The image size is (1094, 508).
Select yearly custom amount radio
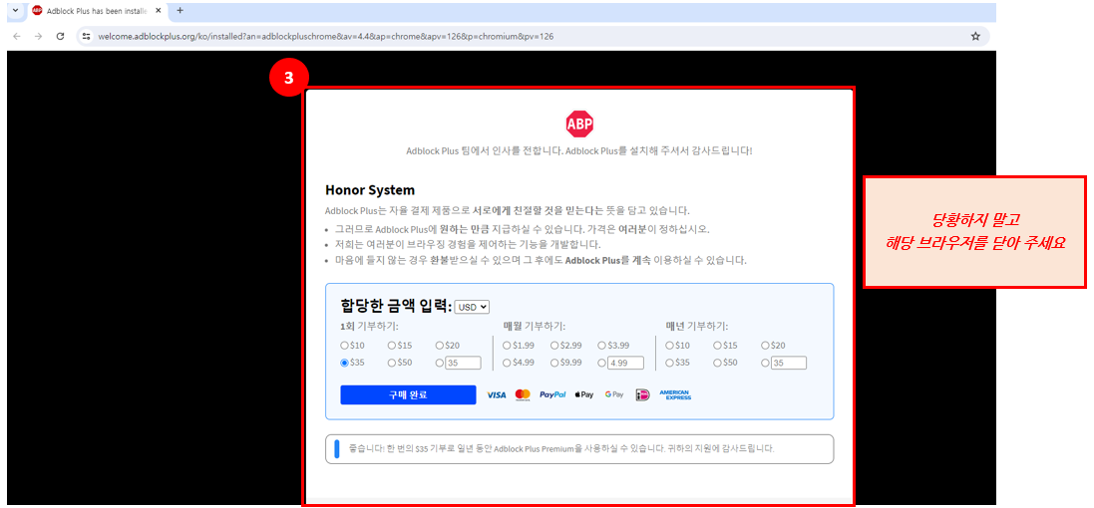pos(765,363)
